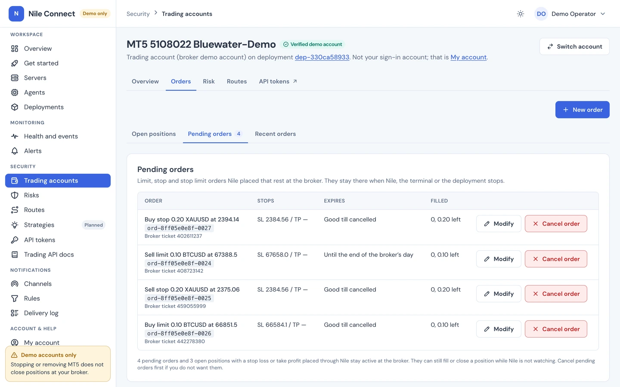Cancel the Buy stop XAUUSD order
620x387 pixels.
pos(556,224)
